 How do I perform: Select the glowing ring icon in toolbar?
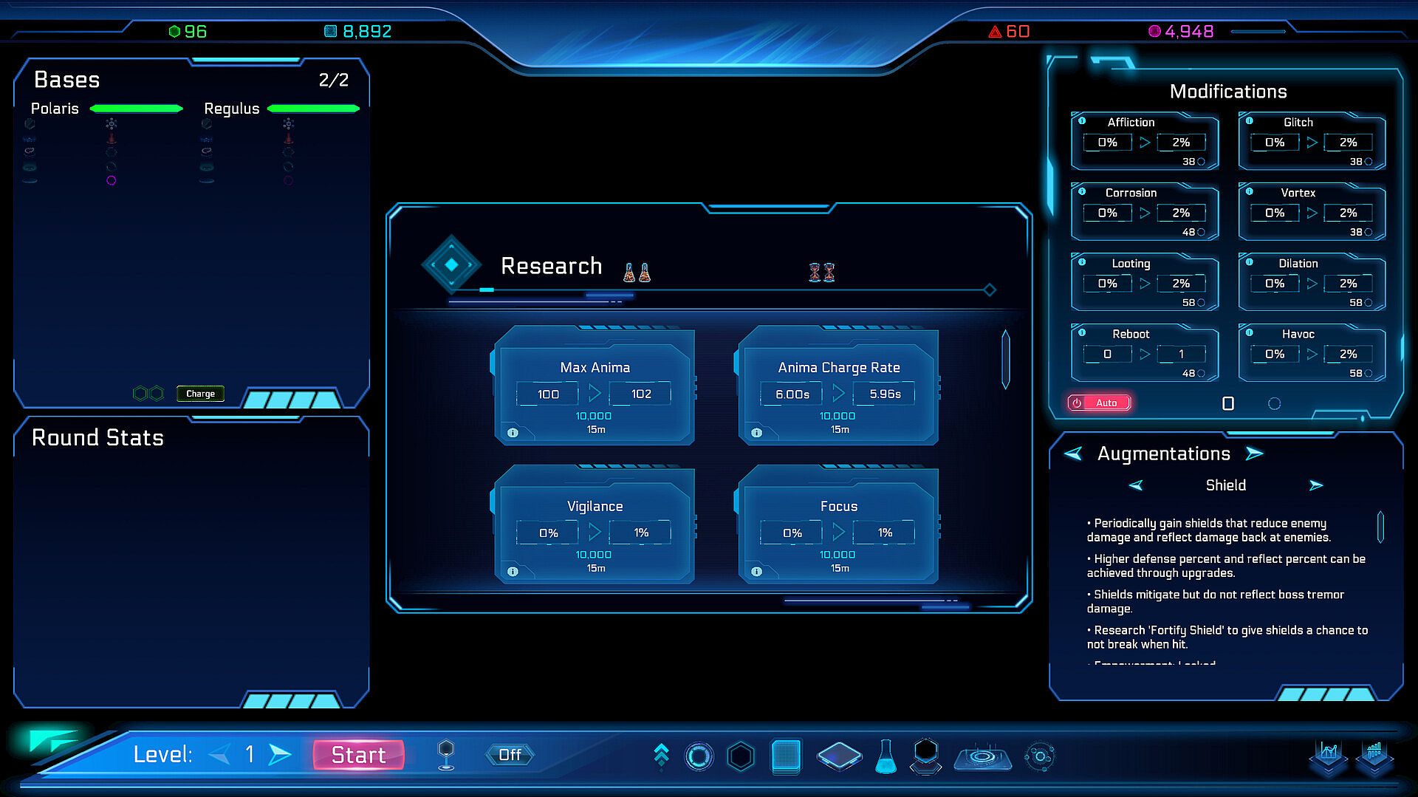tap(699, 756)
